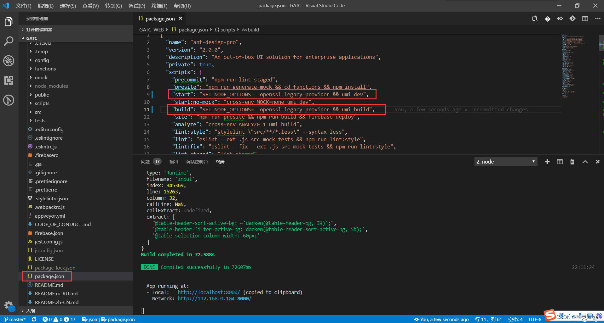Create a new terminal with plus icon
The width and height of the screenshot is (604, 323).
click(x=547, y=162)
